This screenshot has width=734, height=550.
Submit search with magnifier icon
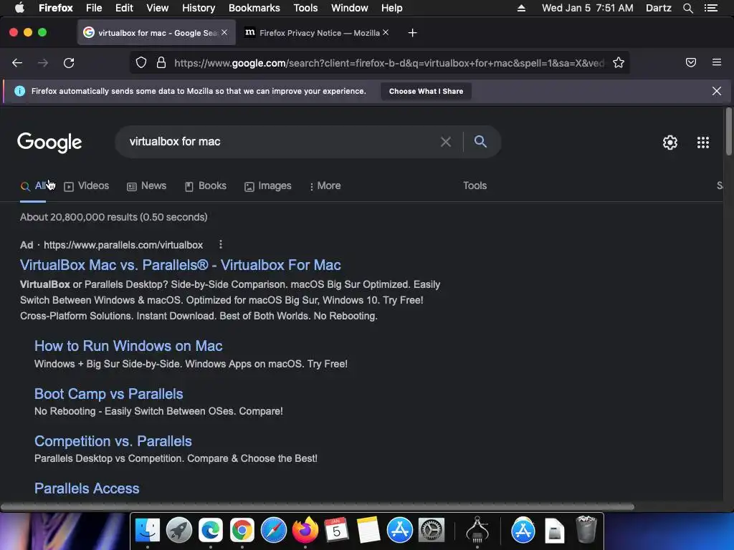click(x=480, y=141)
